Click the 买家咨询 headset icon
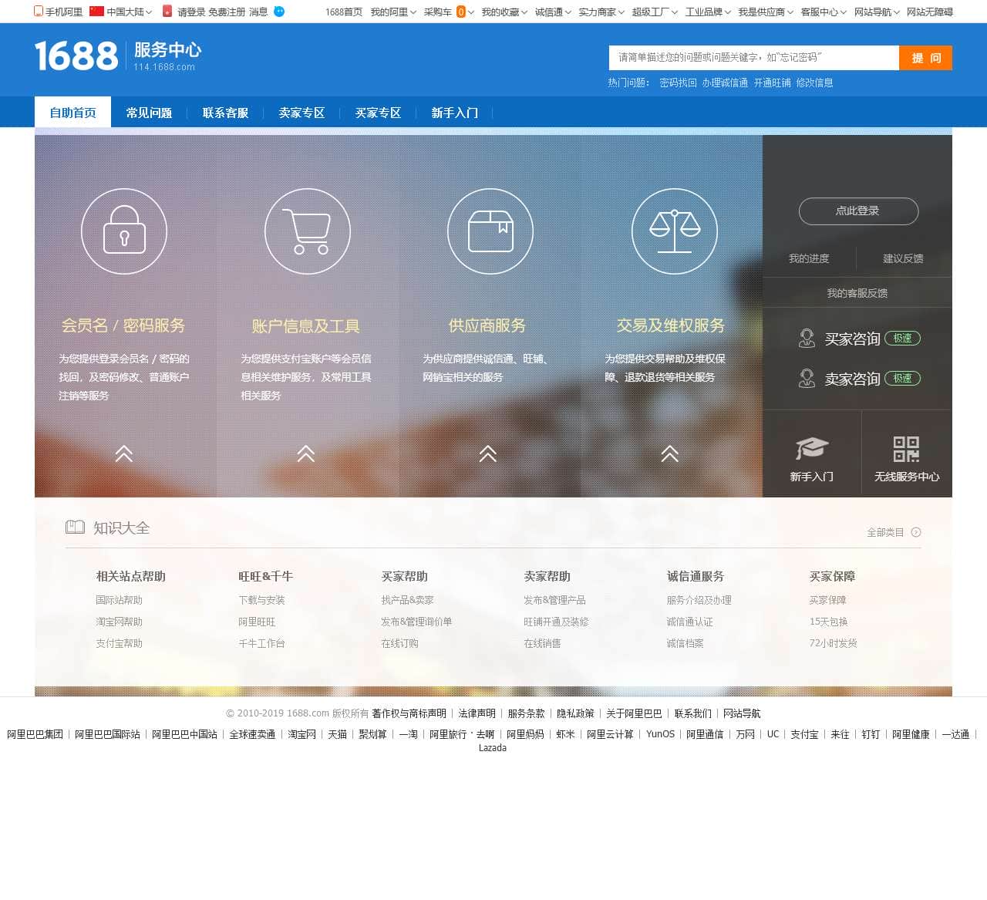The height and width of the screenshot is (900, 987). (807, 339)
